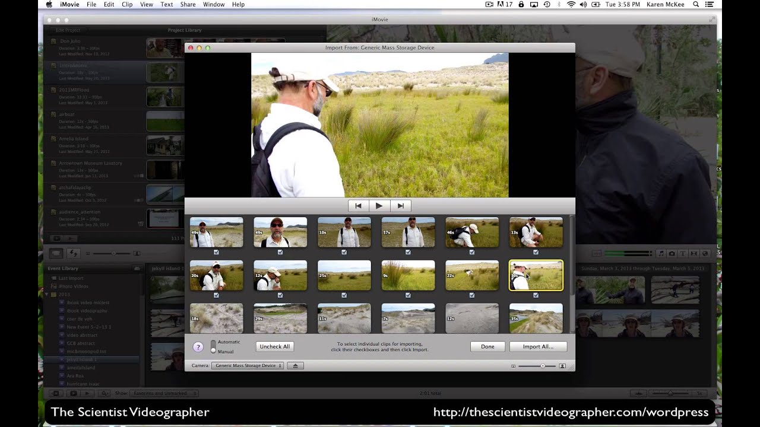Open the music and sound effects browser
Image resolution: width=760 pixels, height=427 pixels.
point(661,253)
